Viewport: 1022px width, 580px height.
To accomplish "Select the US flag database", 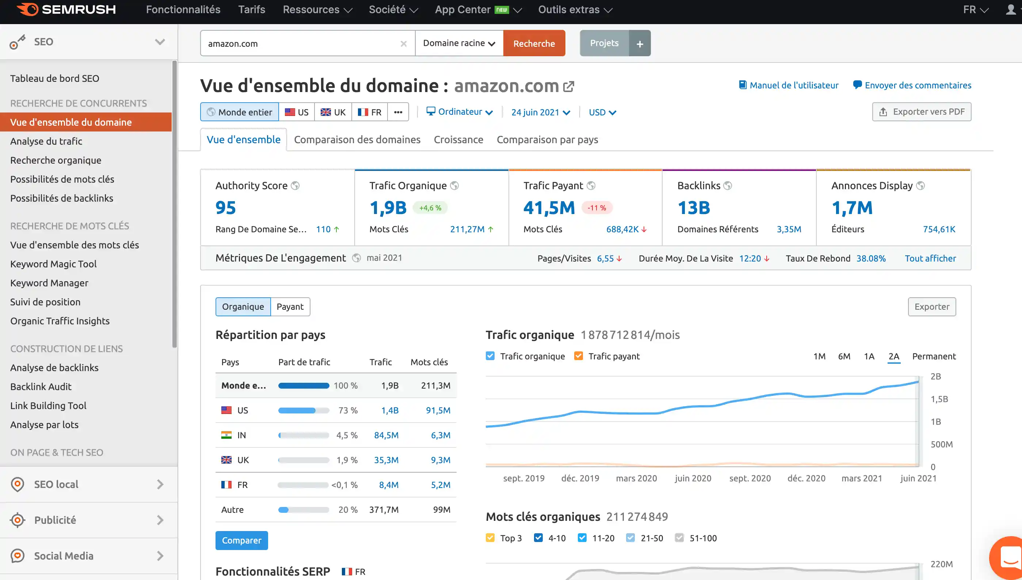I will pos(297,112).
